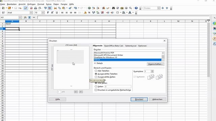Click the Seiten range input field

pos(118,87)
